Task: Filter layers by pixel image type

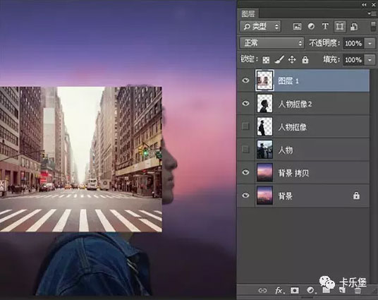Action: click(297, 26)
